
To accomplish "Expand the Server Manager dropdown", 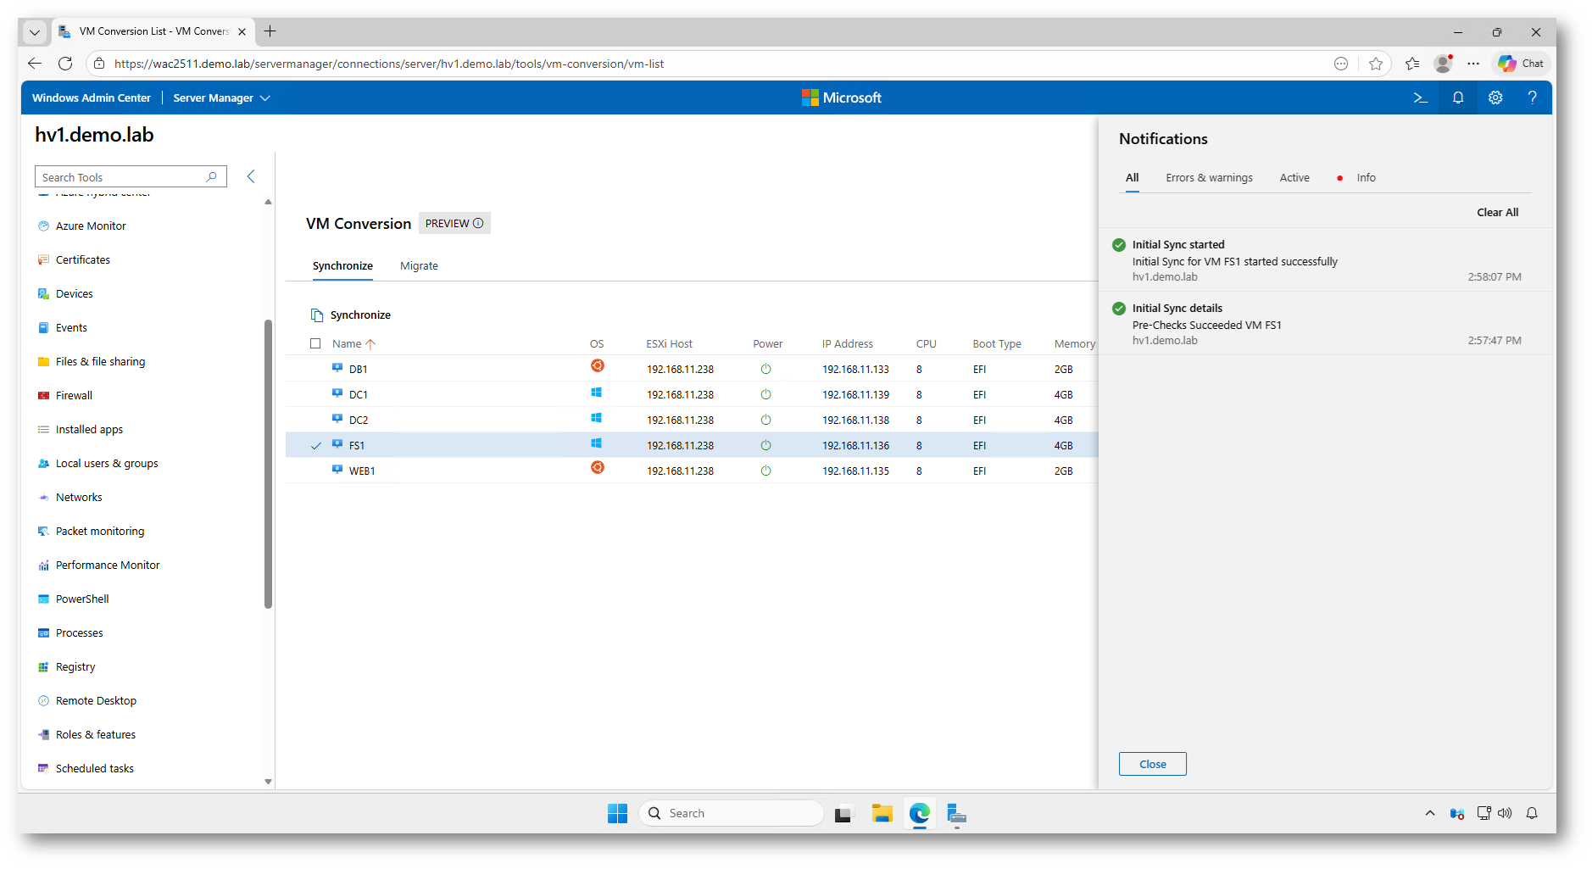I will click(221, 98).
